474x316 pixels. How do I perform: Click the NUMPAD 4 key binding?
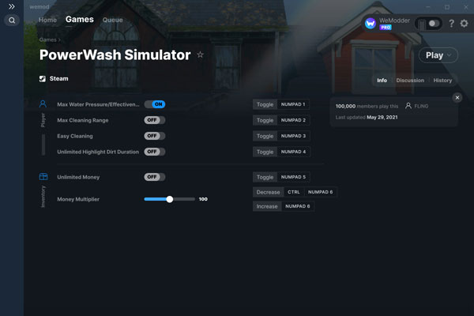293,152
